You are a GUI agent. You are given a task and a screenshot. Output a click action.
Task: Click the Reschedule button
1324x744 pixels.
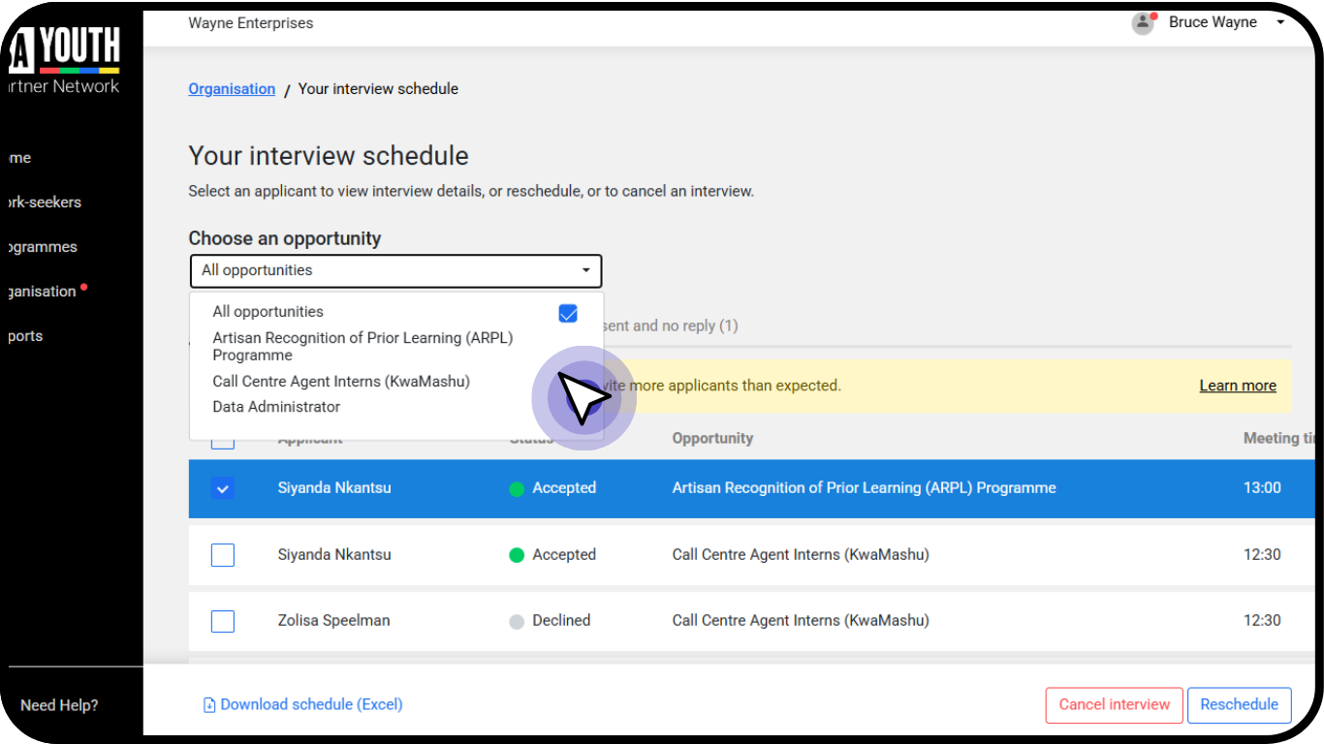(x=1240, y=704)
